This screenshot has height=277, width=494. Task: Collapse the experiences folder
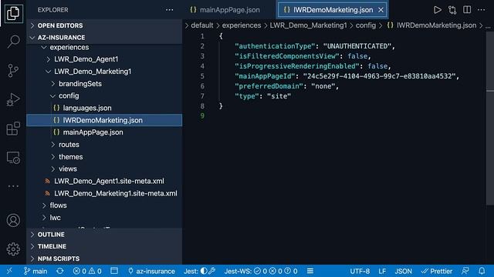[x=69, y=47]
